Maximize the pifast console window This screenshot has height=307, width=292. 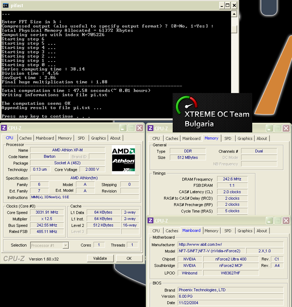[228, 5]
